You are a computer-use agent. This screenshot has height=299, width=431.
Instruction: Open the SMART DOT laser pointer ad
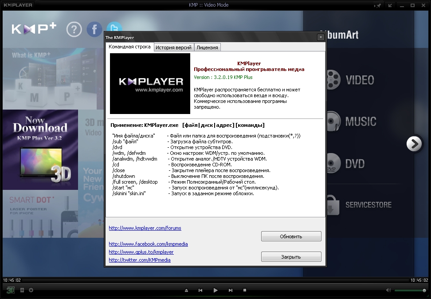click(40, 214)
